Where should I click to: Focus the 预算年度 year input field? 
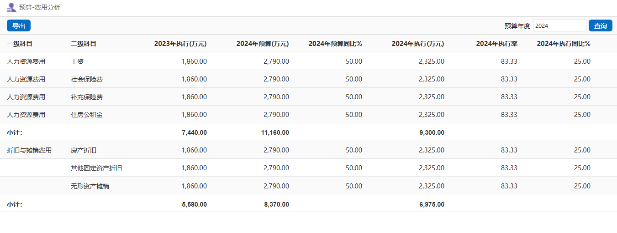click(x=559, y=26)
